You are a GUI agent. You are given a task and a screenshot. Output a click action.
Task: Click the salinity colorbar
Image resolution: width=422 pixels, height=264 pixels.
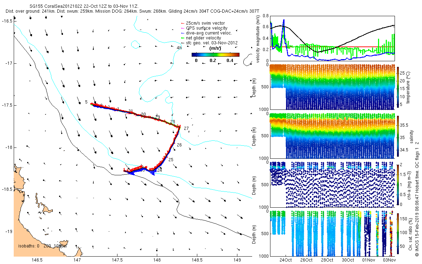coord(398,136)
